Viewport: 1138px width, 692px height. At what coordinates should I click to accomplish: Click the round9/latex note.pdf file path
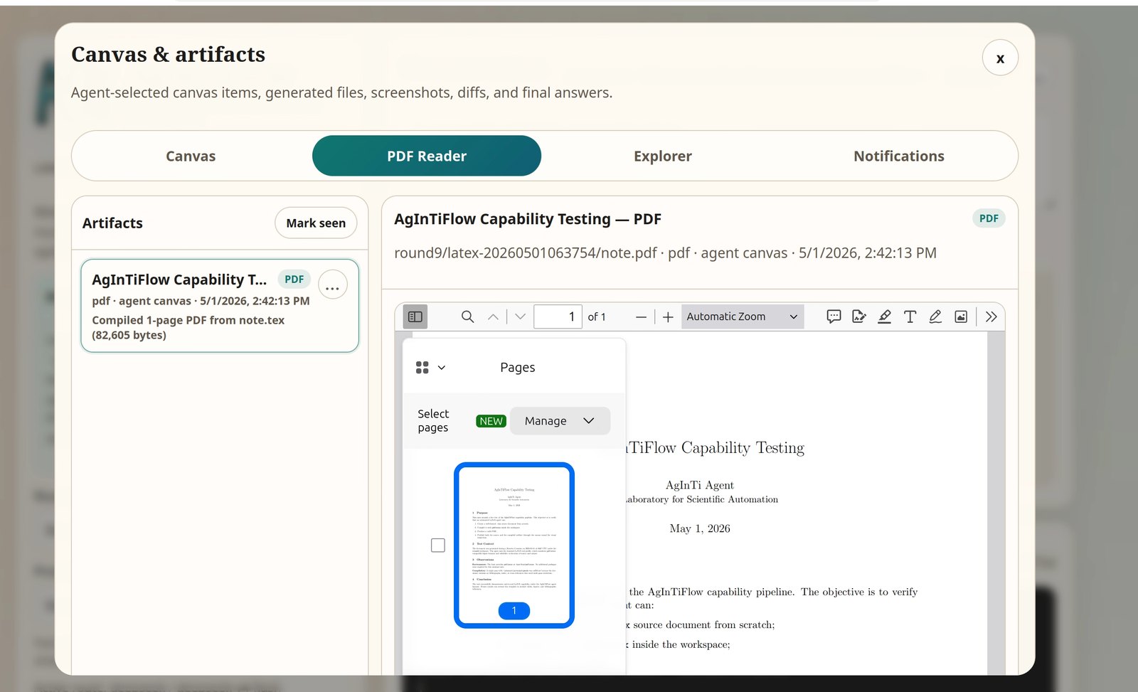click(x=526, y=253)
